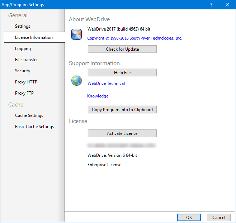Open the South River Technologies copyright link

click(x=135, y=38)
